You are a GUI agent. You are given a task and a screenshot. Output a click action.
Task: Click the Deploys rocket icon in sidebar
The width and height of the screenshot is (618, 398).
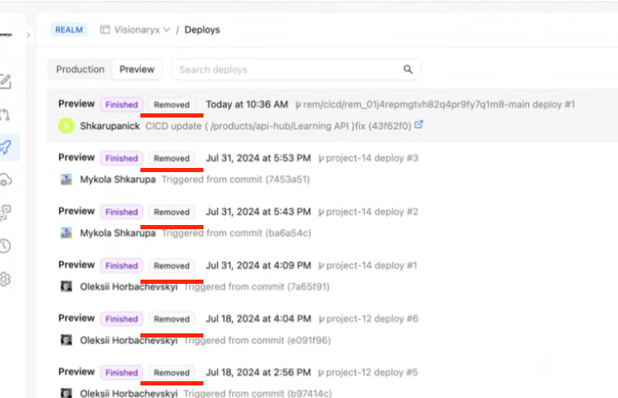click(5, 147)
